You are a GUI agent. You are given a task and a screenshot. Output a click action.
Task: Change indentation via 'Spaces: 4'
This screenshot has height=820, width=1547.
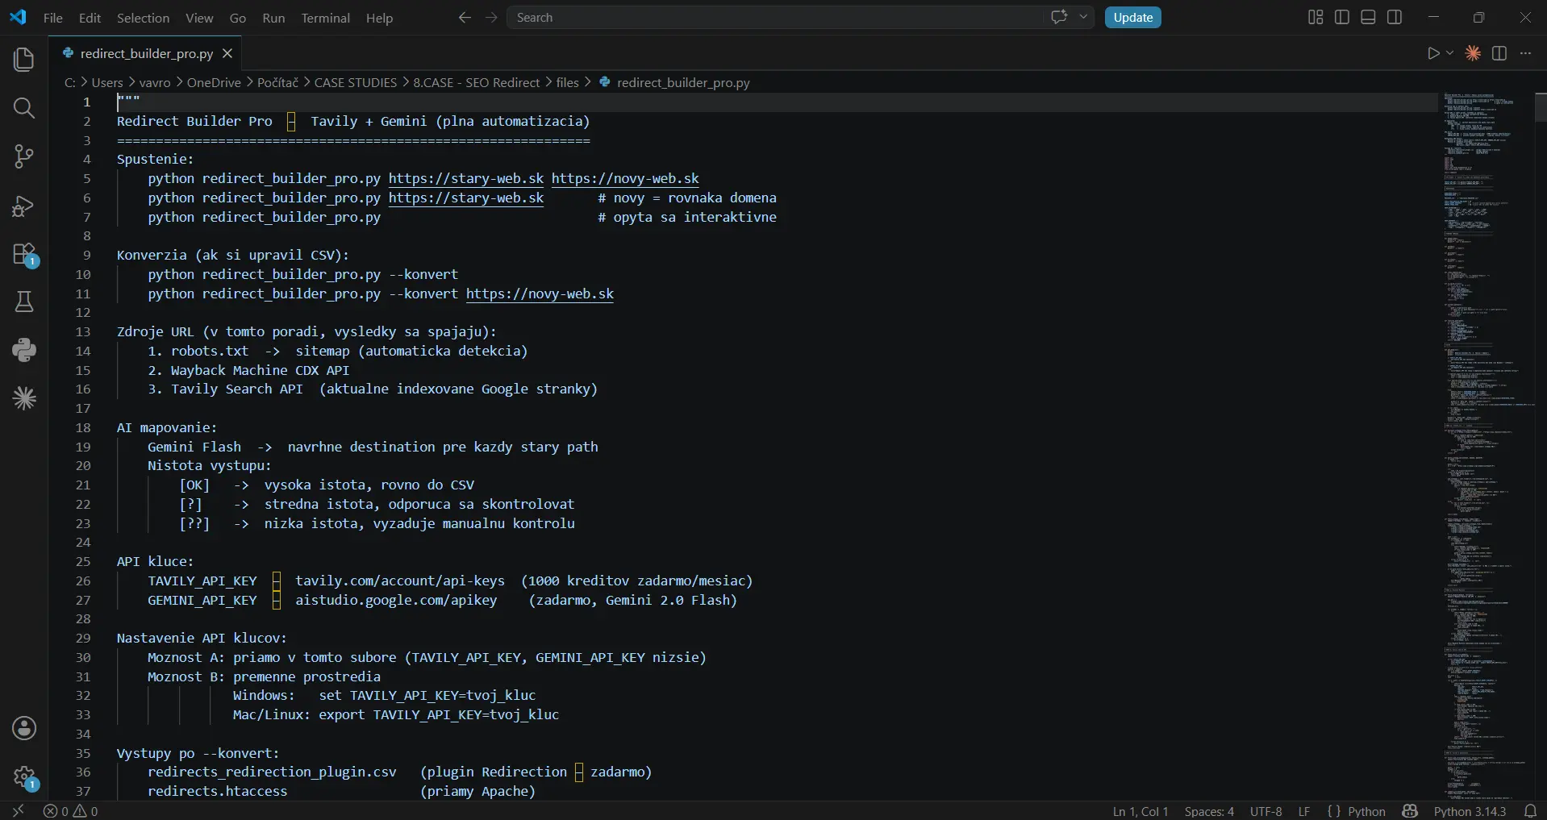click(1209, 811)
